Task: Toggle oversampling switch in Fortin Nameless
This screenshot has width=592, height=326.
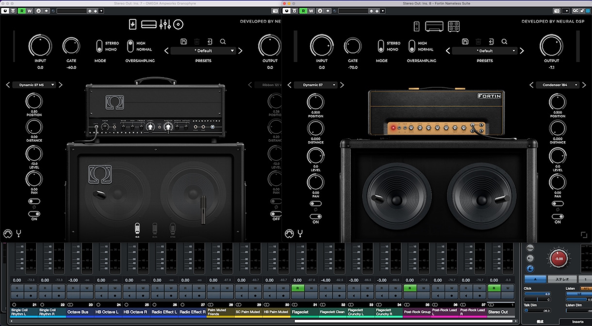Action: pyautogui.click(x=411, y=46)
